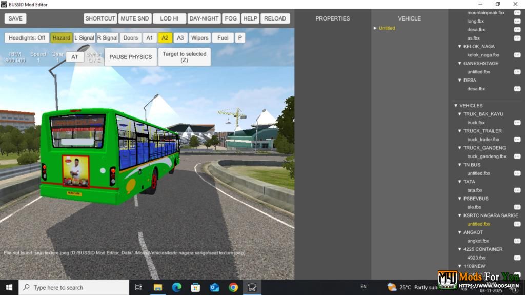
Task: Open options icon for kelok_naga.fbx
Action: tap(517, 55)
